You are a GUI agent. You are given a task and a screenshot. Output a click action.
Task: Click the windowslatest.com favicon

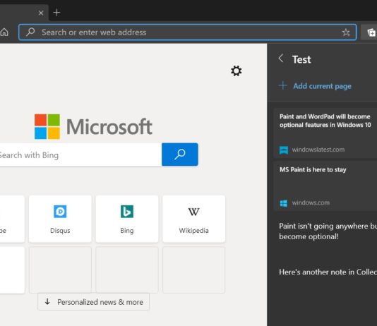[284, 150]
